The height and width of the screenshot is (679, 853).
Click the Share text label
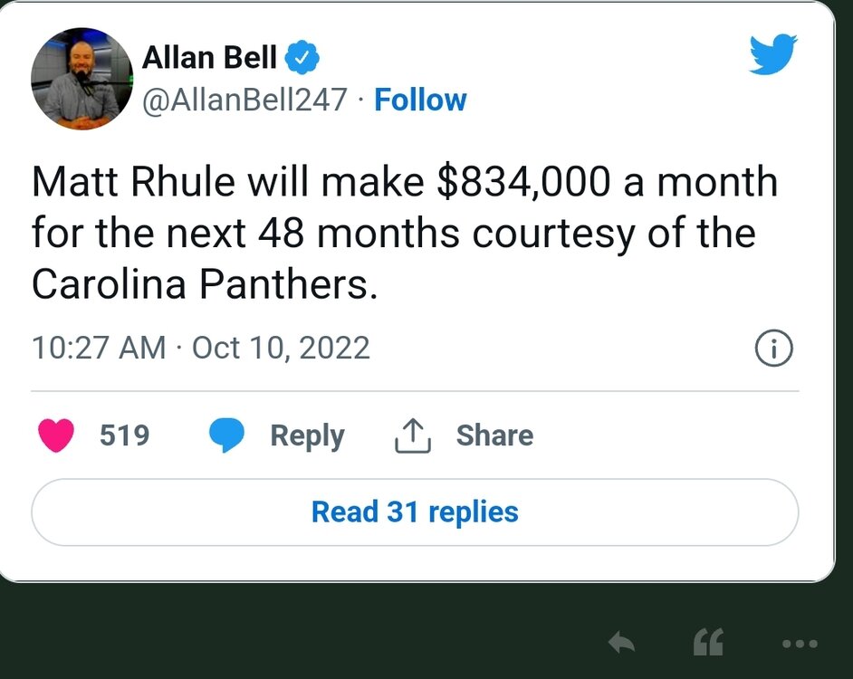[494, 435]
